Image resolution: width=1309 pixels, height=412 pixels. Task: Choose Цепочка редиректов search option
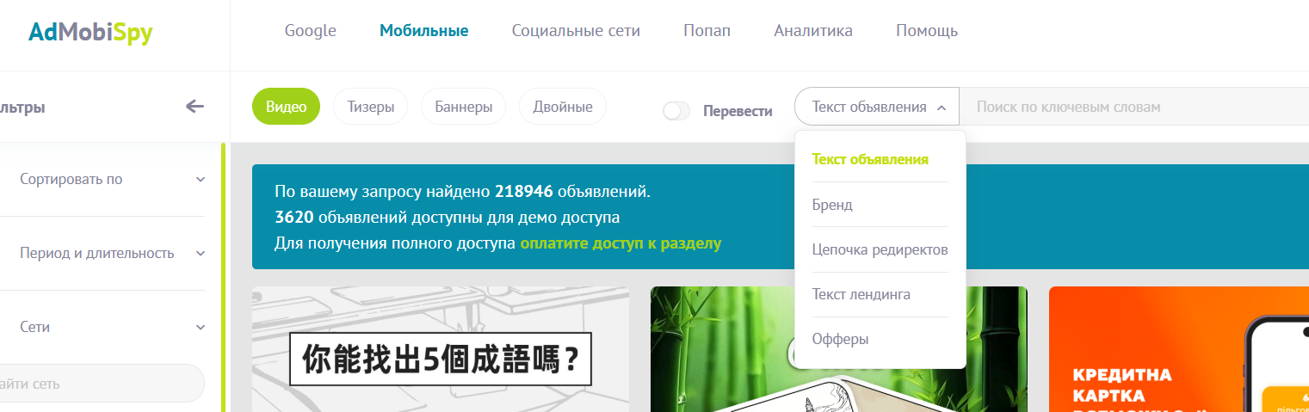pos(880,249)
